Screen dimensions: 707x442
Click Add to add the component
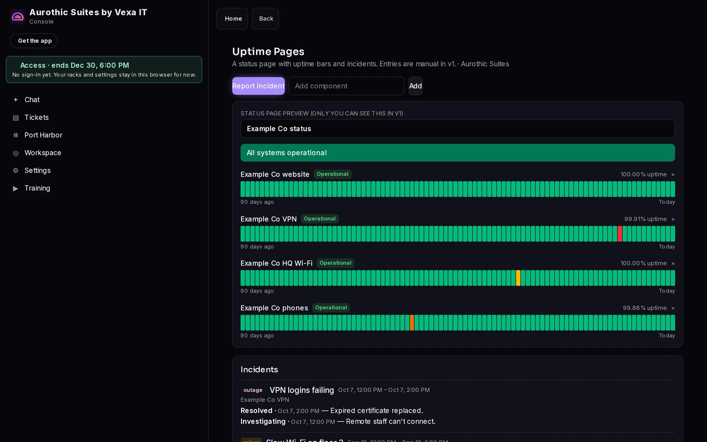click(415, 86)
